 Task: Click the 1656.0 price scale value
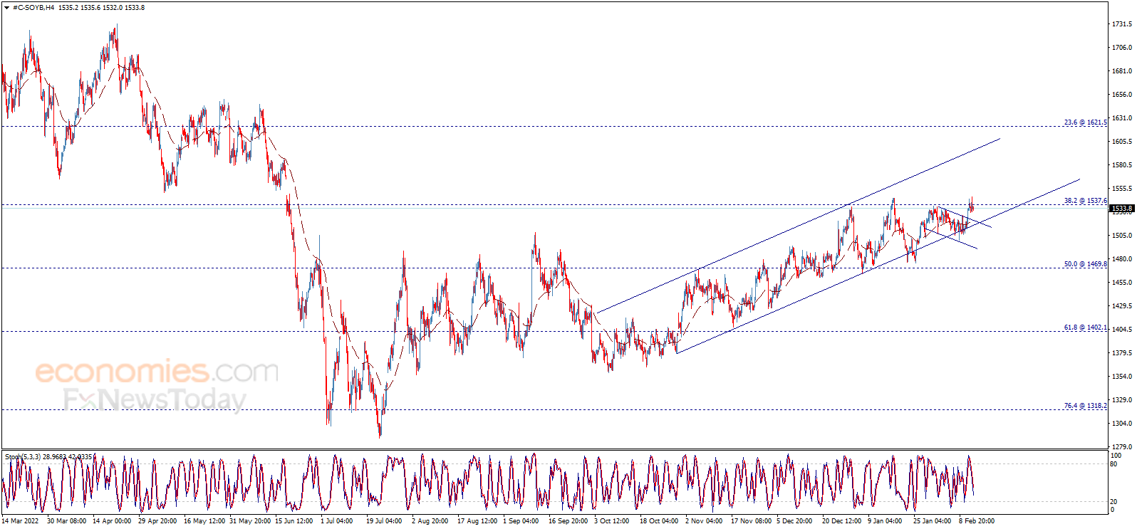1122,95
